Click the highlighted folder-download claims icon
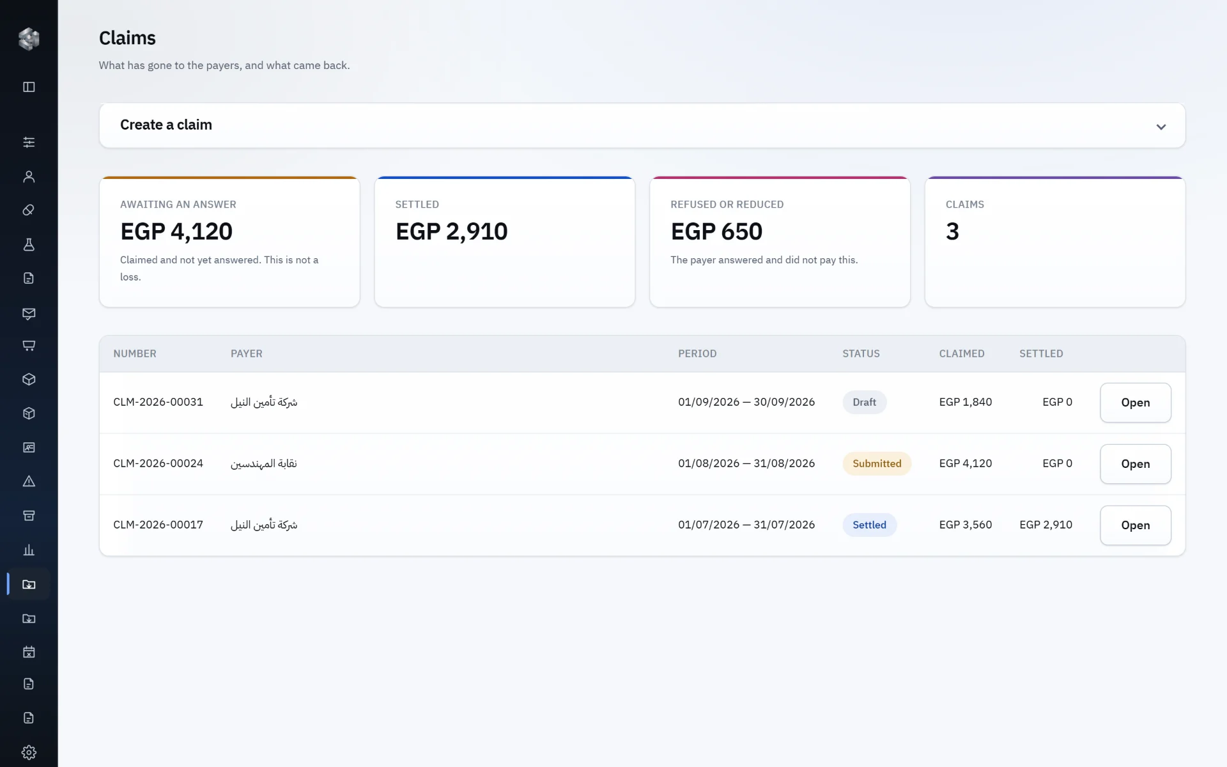Image resolution: width=1227 pixels, height=767 pixels. [x=29, y=584]
